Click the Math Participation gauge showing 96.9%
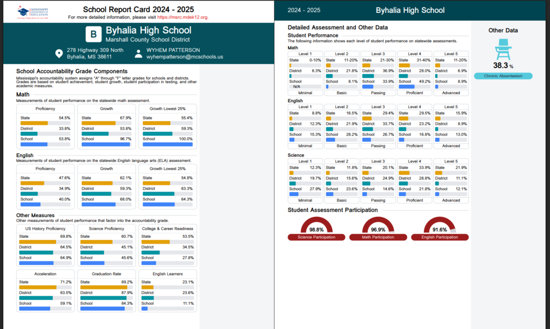Screen dimensions: 550x329 [378, 226]
